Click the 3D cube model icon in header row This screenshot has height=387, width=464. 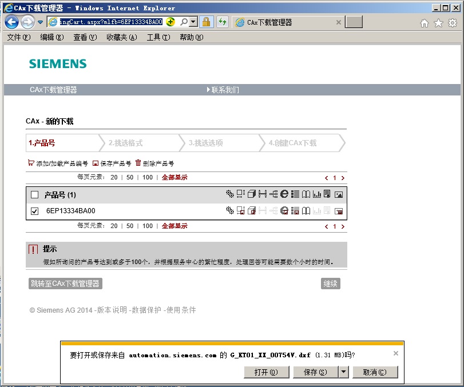[252, 194]
